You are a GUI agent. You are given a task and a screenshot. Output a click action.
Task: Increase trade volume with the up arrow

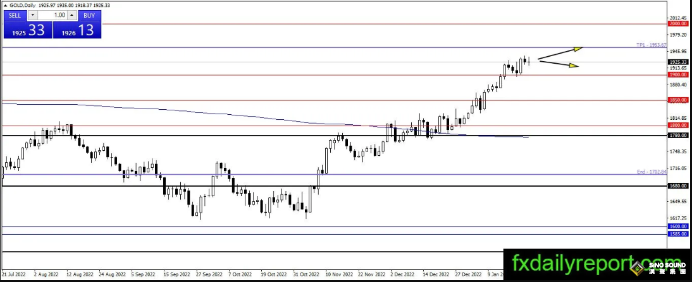click(70, 15)
